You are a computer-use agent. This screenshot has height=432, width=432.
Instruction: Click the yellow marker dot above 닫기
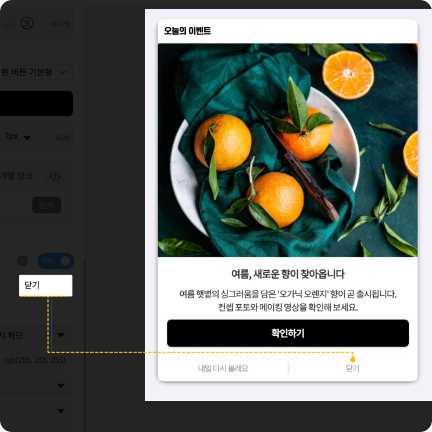tap(352, 359)
